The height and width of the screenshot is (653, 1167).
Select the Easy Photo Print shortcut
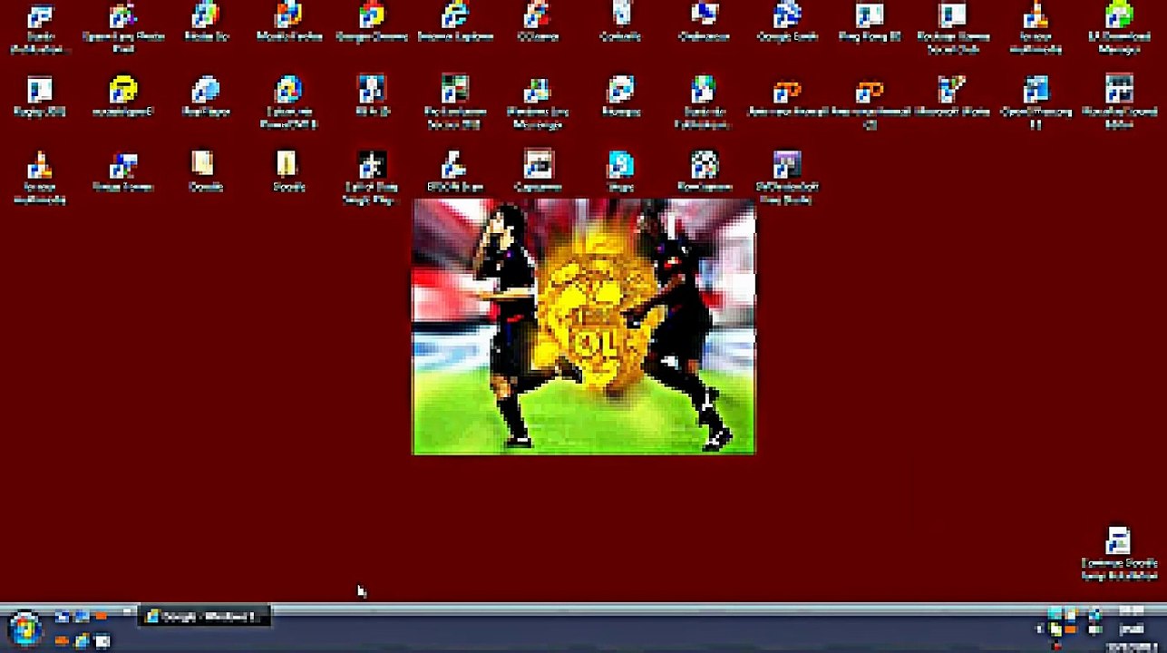pyautogui.click(x=123, y=28)
